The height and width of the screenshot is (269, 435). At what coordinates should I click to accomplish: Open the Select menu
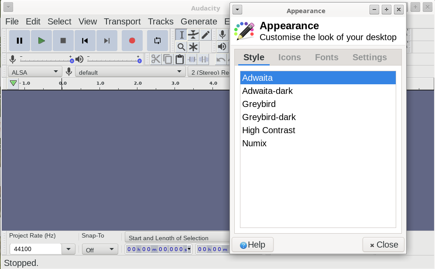coord(59,21)
